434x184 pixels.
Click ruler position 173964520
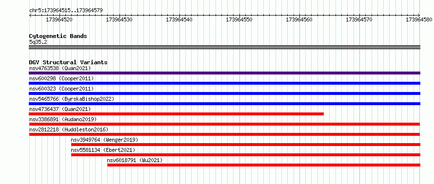click(x=59, y=19)
